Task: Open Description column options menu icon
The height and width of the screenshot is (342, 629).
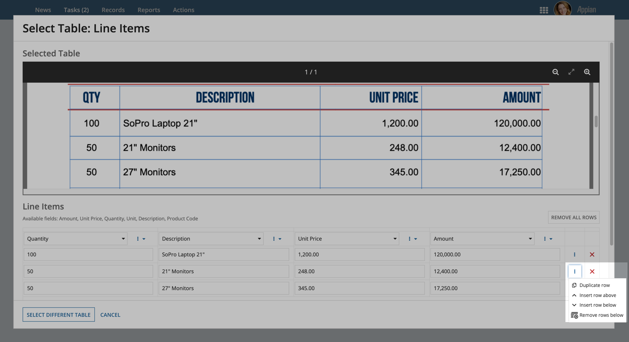Action: pyautogui.click(x=277, y=239)
